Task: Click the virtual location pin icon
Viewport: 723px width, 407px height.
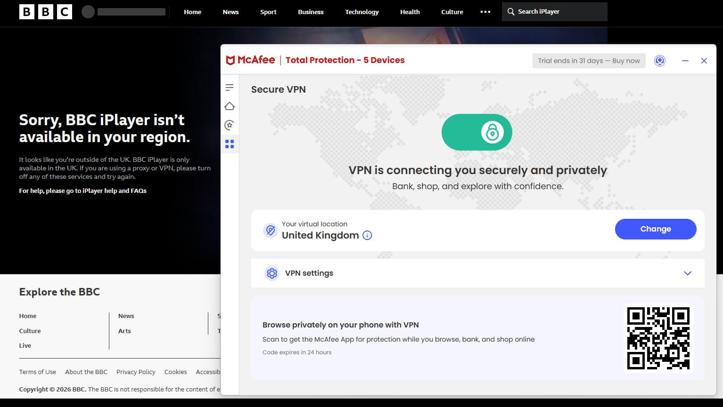Action: click(x=271, y=230)
